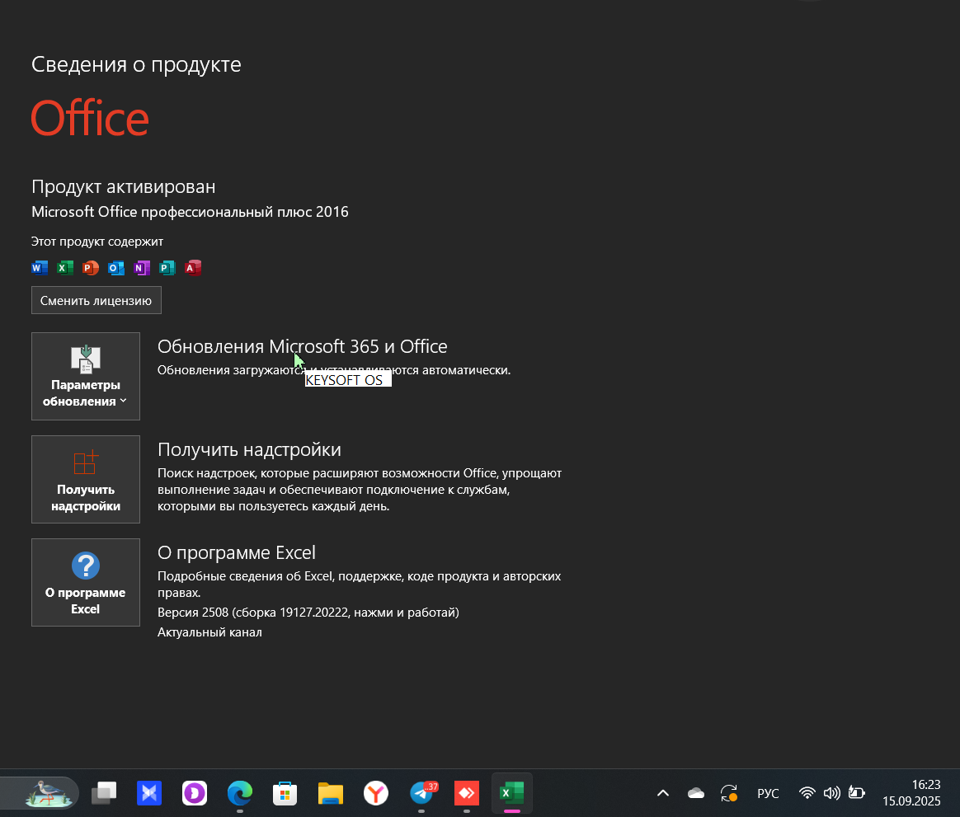Click the Сменить лицензию button

click(x=96, y=300)
